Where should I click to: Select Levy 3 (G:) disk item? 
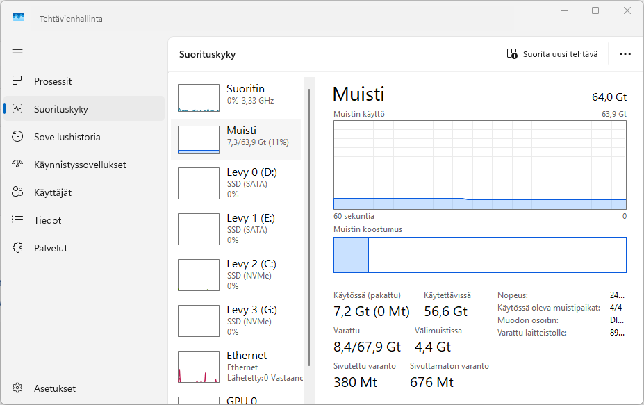click(236, 320)
